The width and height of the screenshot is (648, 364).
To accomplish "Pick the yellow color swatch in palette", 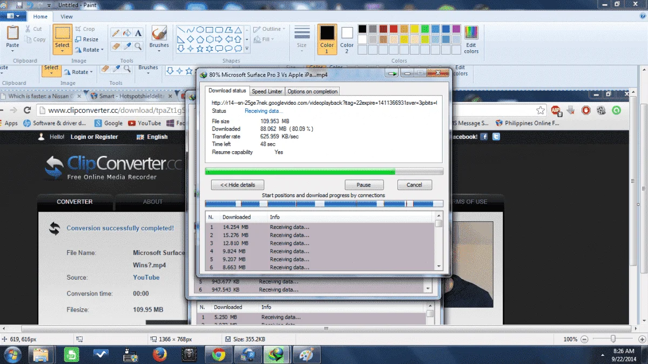I will 414,29.
